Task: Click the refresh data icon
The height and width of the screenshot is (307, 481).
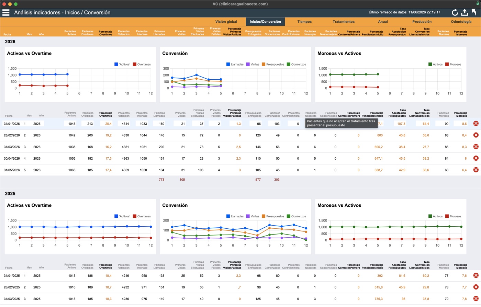Action: point(455,12)
